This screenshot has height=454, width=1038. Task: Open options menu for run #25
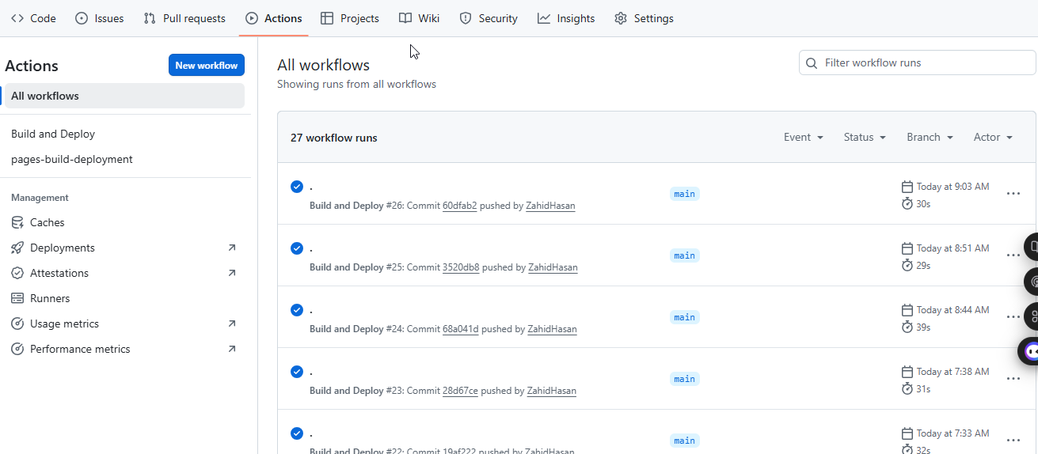coord(1013,255)
